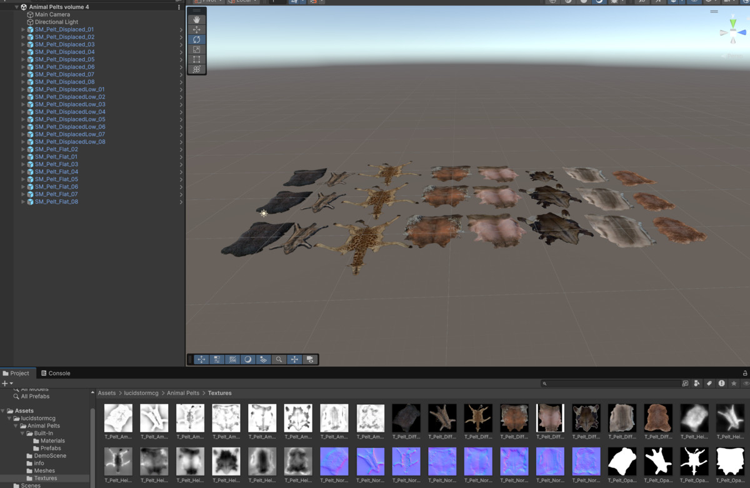Switch to the Console tab
This screenshot has height=488, width=750.
pos(56,373)
